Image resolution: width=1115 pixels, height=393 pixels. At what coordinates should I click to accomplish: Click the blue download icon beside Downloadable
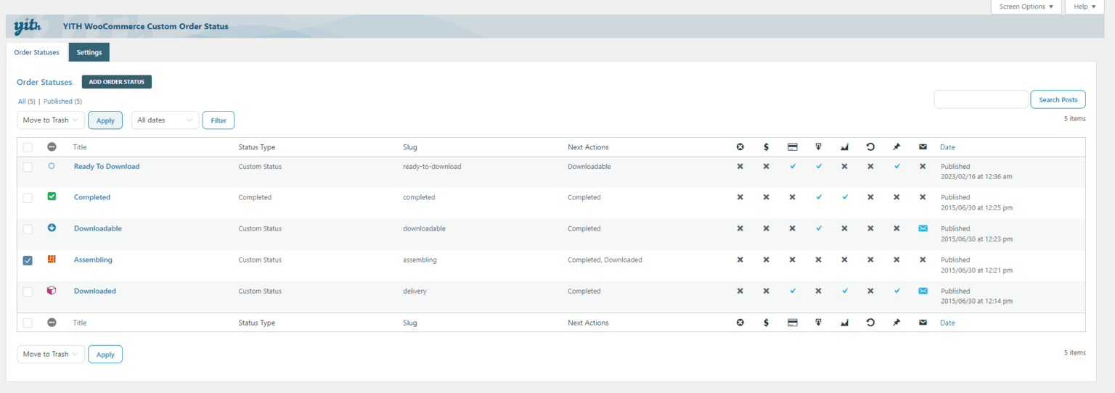pos(52,228)
